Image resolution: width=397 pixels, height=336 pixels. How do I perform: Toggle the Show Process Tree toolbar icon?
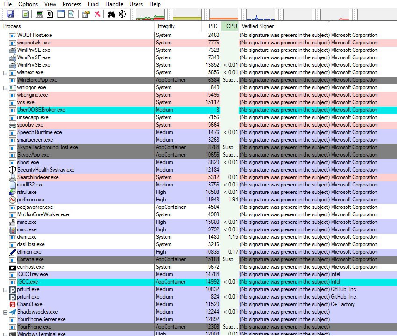[50, 14]
